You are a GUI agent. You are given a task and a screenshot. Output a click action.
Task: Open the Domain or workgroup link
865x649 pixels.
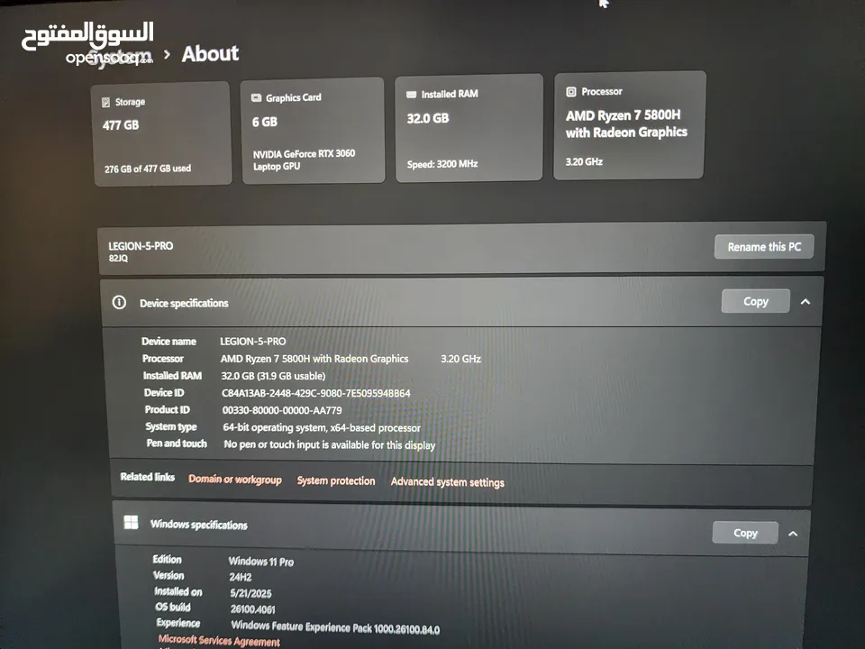tap(235, 480)
